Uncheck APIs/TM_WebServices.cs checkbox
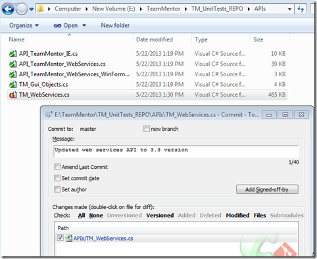 61,238
